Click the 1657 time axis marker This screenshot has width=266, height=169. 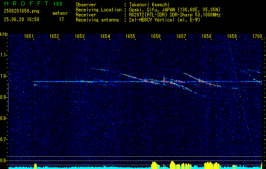pos(181,36)
